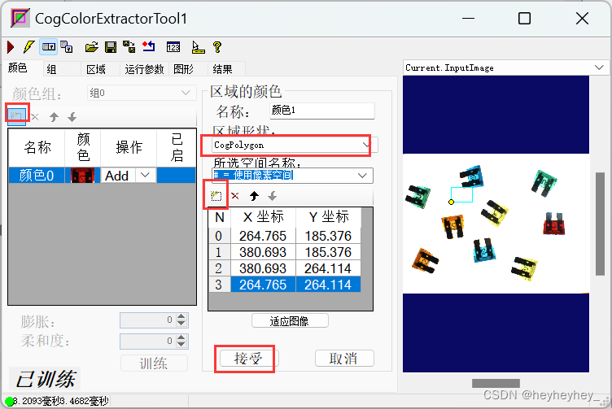Open the CogPolygon region shape dropdown

pyautogui.click(x=365, y=145)
